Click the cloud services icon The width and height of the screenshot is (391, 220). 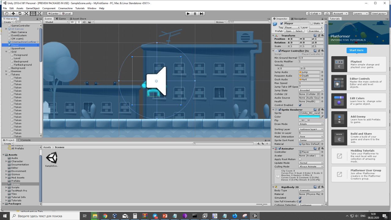click(327, 13)
